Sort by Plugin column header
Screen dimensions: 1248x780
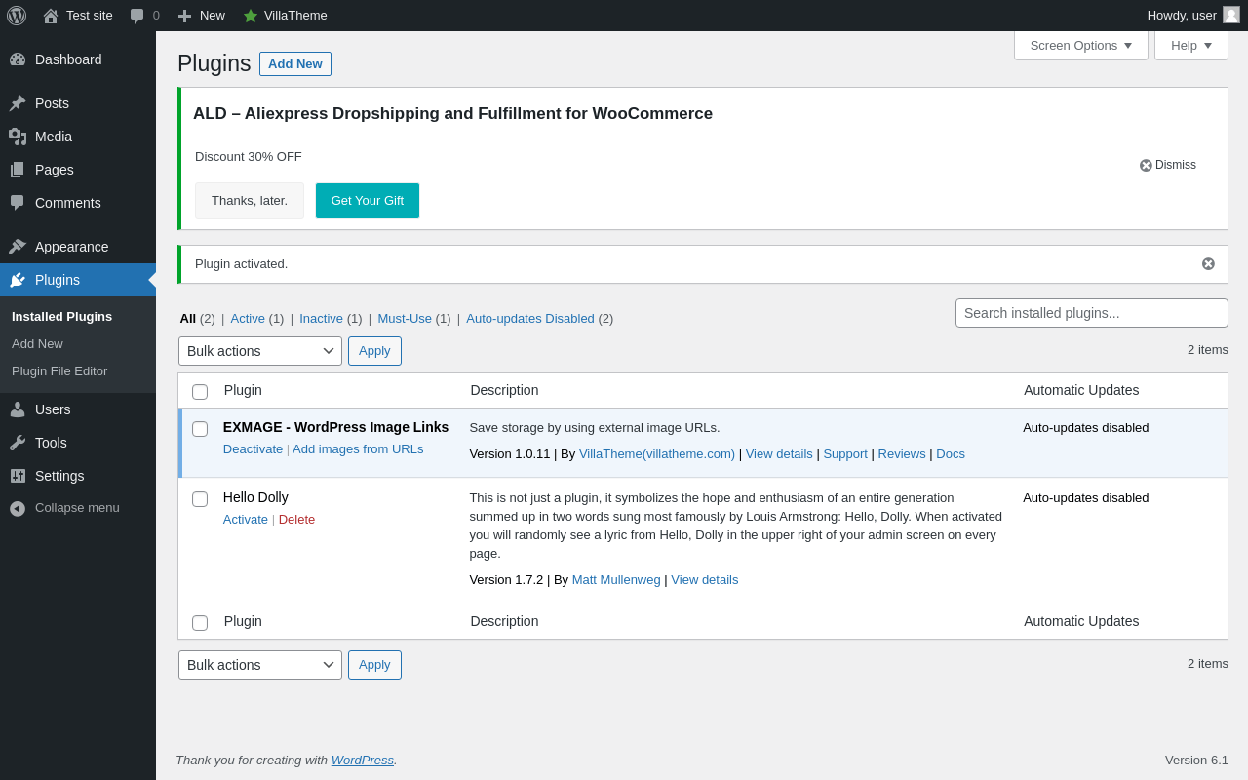pyautogui.click(x=243, y=390)
